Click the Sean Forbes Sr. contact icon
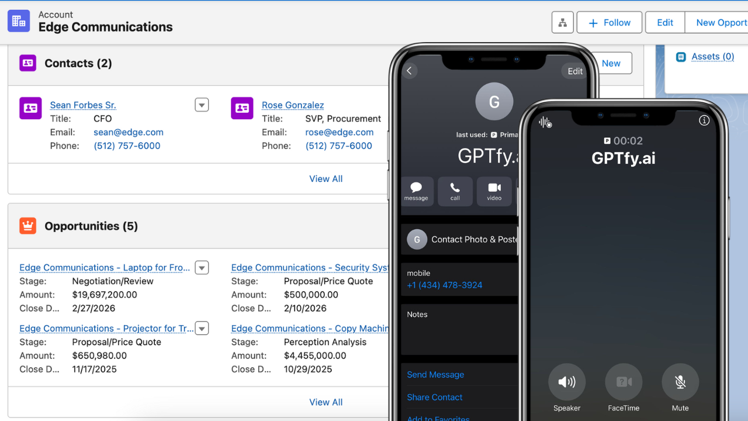The image size is (748, 421). coord(30,108)
